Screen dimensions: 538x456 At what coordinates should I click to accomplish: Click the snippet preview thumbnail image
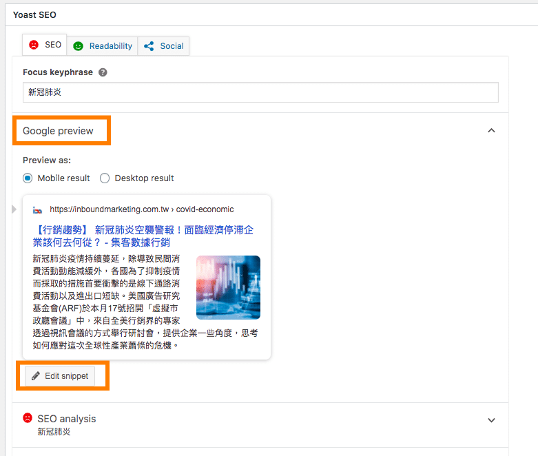[x=228, y=287]
